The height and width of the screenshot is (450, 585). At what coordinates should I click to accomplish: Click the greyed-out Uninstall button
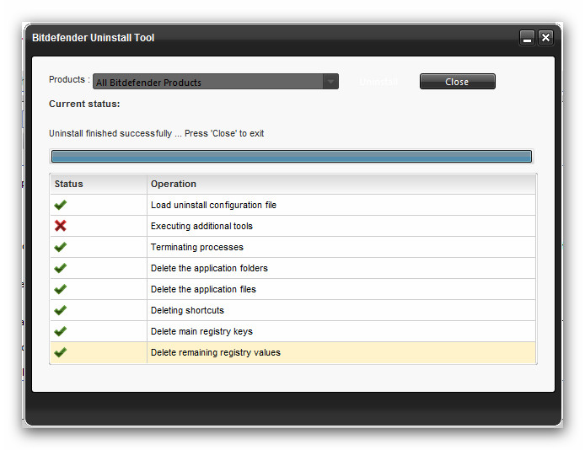(378, 82)
